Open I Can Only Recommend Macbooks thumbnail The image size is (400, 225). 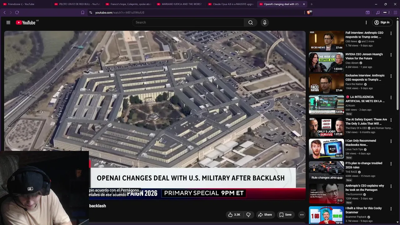coord(326,149)
